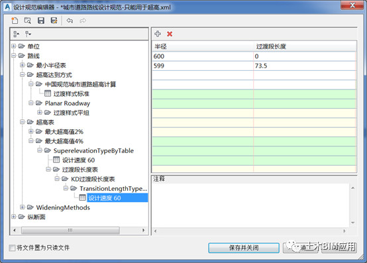Click tree scrollbar right arrow
Viewport: 367px width, 263px height.
(x=144, y=231)
